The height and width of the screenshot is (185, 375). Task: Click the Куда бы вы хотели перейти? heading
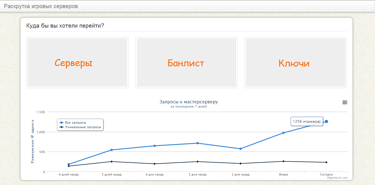65,26
